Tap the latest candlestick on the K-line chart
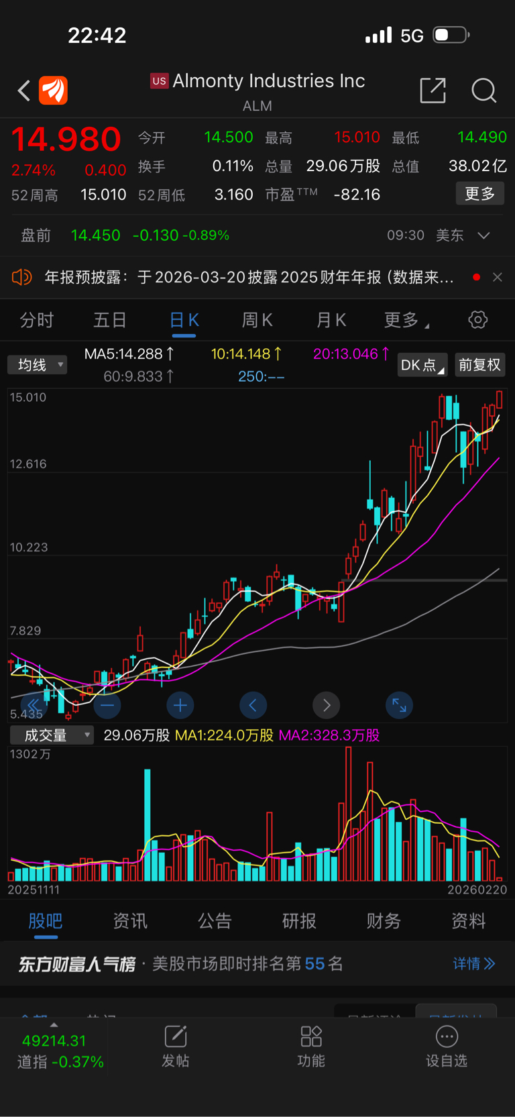Viewport: 515px width, 1117px height. pyautogui.click(x=499, y=399)
